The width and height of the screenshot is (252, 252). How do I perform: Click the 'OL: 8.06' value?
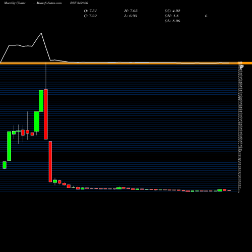tap(172, 21)
